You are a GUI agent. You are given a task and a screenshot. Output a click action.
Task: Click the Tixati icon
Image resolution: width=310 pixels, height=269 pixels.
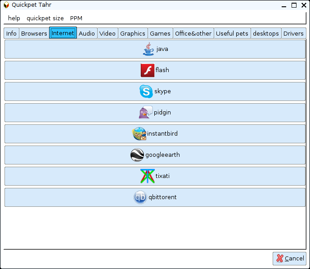point(147,176)
